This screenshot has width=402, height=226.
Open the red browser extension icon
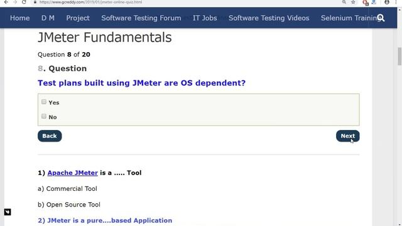point(366,3)
